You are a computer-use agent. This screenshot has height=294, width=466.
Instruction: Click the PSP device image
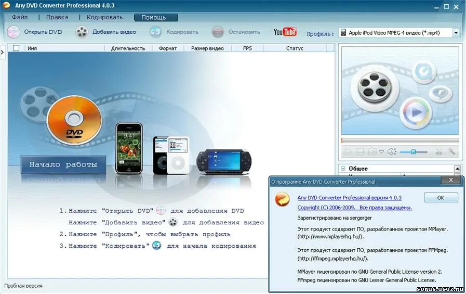224,162
